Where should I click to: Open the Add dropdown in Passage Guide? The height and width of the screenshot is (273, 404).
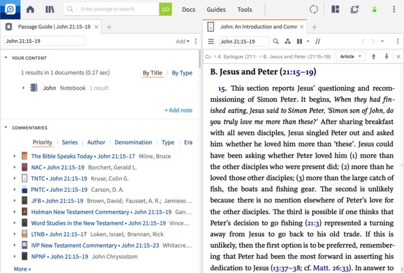[182, 41]
